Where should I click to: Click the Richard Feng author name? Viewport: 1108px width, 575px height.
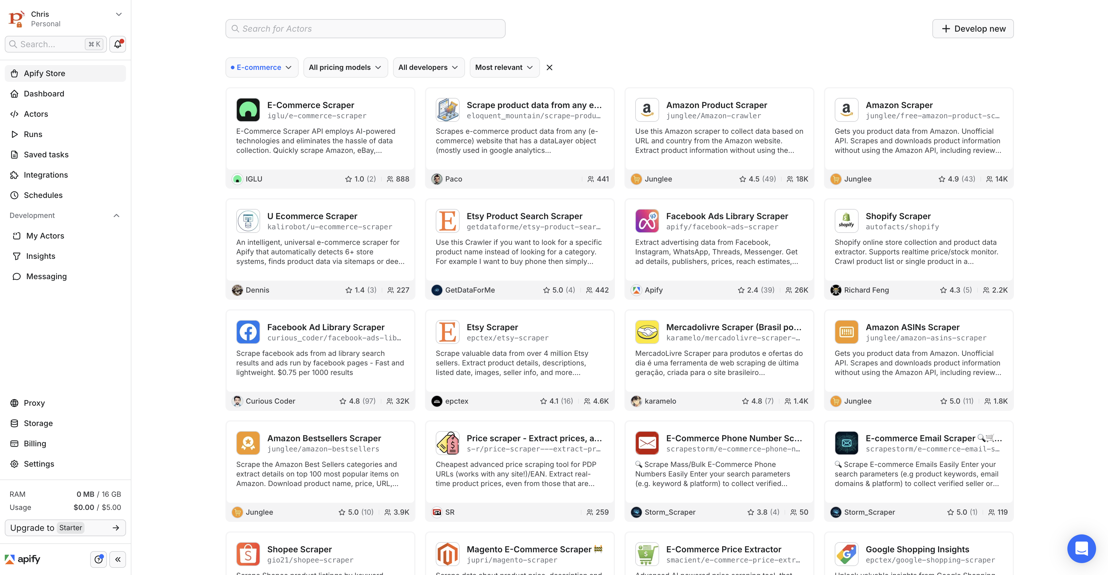coord(866,290)
